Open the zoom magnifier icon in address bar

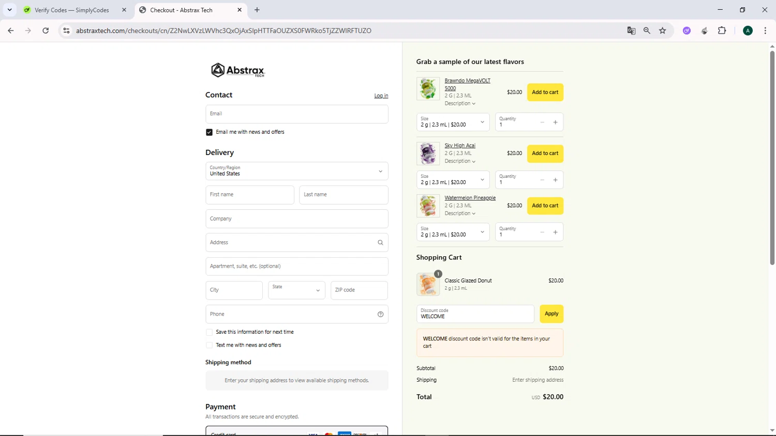(x=647, y=30)
